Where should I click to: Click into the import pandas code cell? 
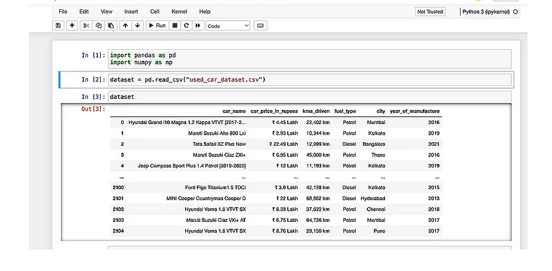(x=309, y=59)
